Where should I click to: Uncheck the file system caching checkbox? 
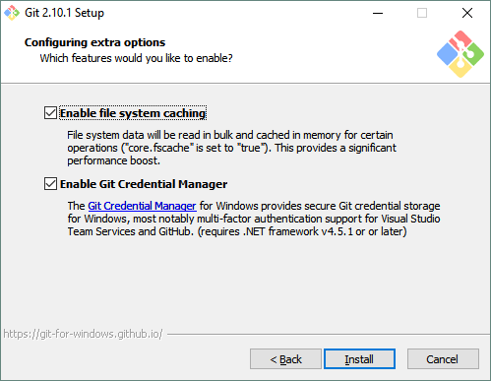click(x=50, y=113)
